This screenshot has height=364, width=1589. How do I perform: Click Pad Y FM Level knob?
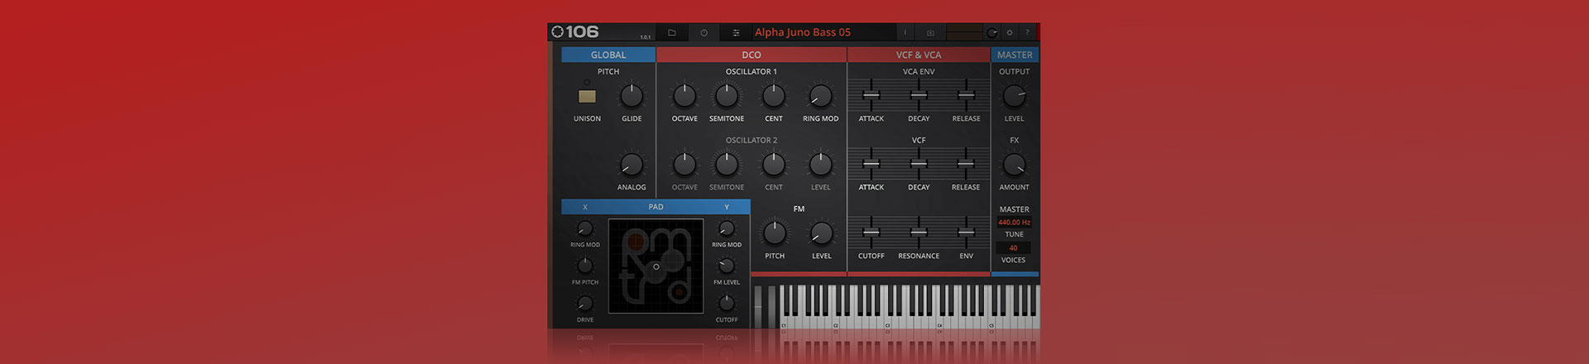727,266
